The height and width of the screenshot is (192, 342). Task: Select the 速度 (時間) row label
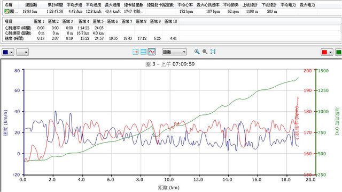pyautogui.click(x=14, y=38)
